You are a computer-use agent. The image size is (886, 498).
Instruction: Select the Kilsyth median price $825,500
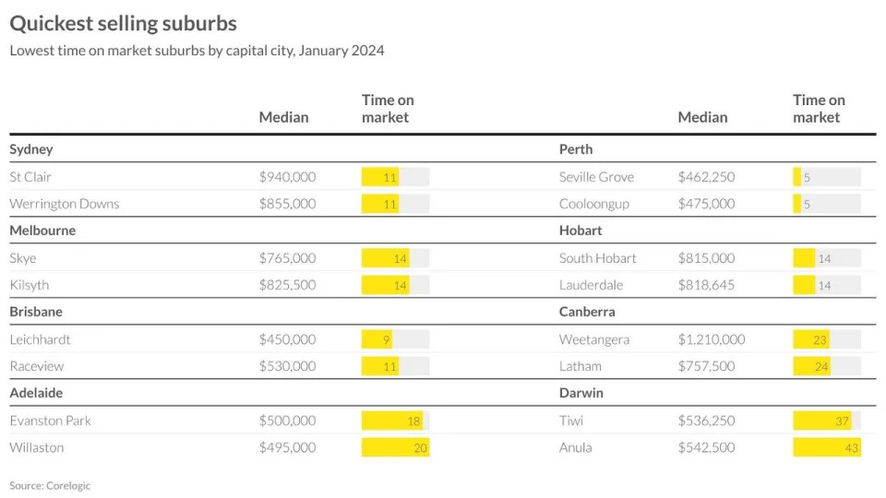pyautogui.click(x=287, y=285)
